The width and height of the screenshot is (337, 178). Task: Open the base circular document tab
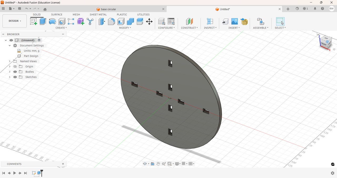pyautogui.click(x=108, y=9)
